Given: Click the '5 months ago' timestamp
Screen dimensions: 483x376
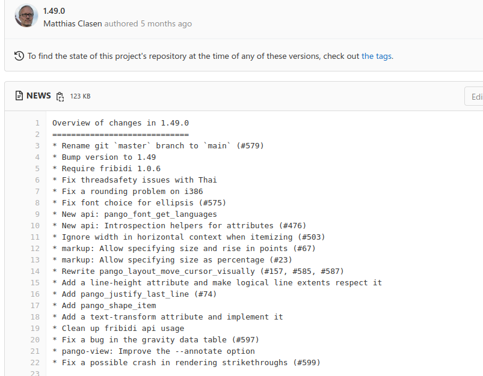Looking at the screenshot, I should 167,23.
